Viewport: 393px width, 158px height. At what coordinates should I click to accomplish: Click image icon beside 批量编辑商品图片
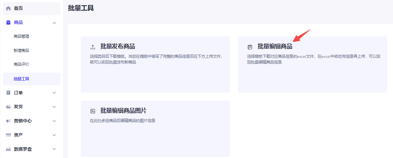[x=93, y=111]
